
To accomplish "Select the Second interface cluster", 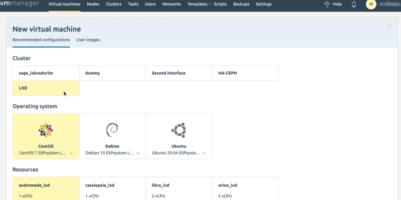I will pyautogui.click(x=179, y=73).
